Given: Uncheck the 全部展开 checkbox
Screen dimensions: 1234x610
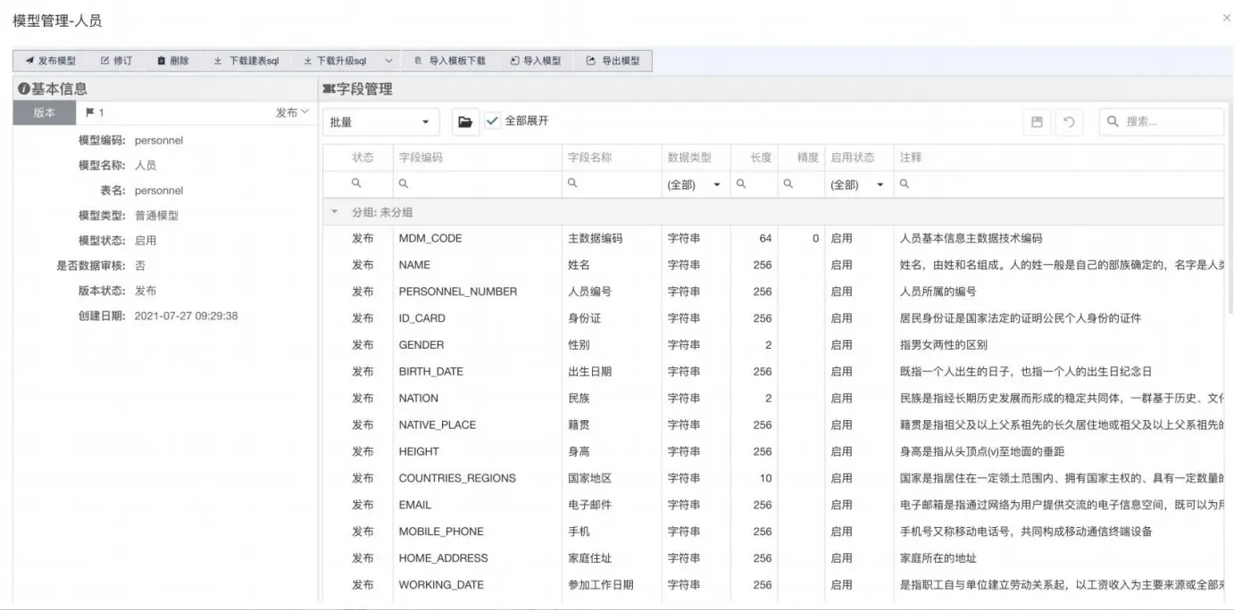Looking at the screenshot, I should tap(493, 121).
